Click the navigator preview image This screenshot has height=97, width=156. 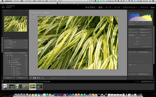click(16, 24)
